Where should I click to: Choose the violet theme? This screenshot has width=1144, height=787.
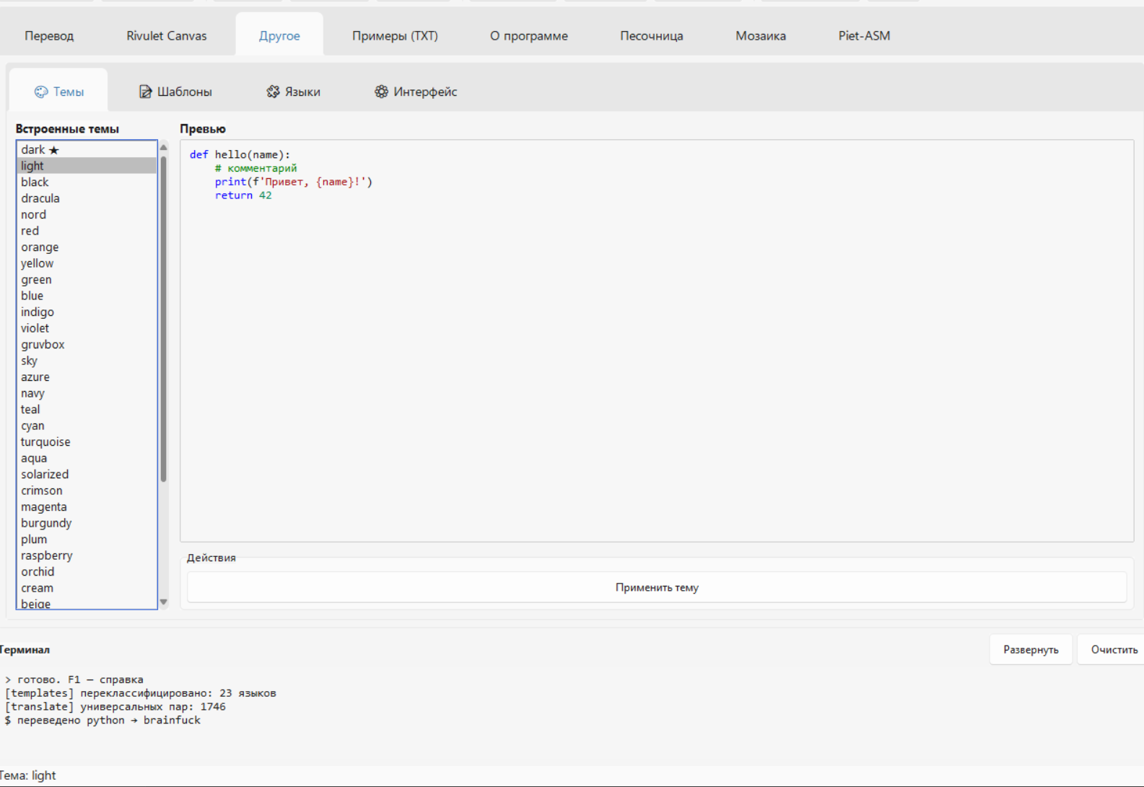pos(87,328)
